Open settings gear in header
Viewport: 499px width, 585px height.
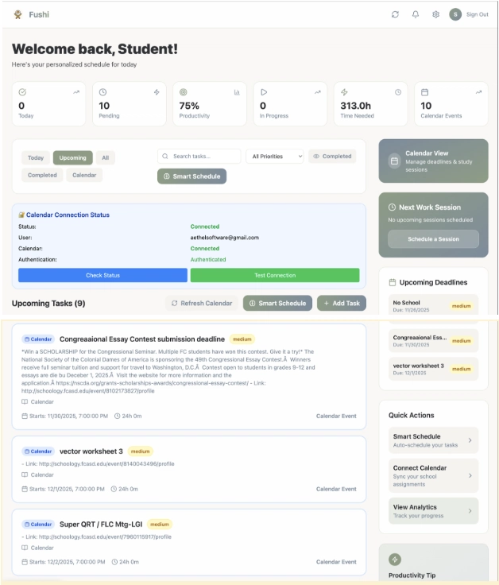(x=435, y=14)
